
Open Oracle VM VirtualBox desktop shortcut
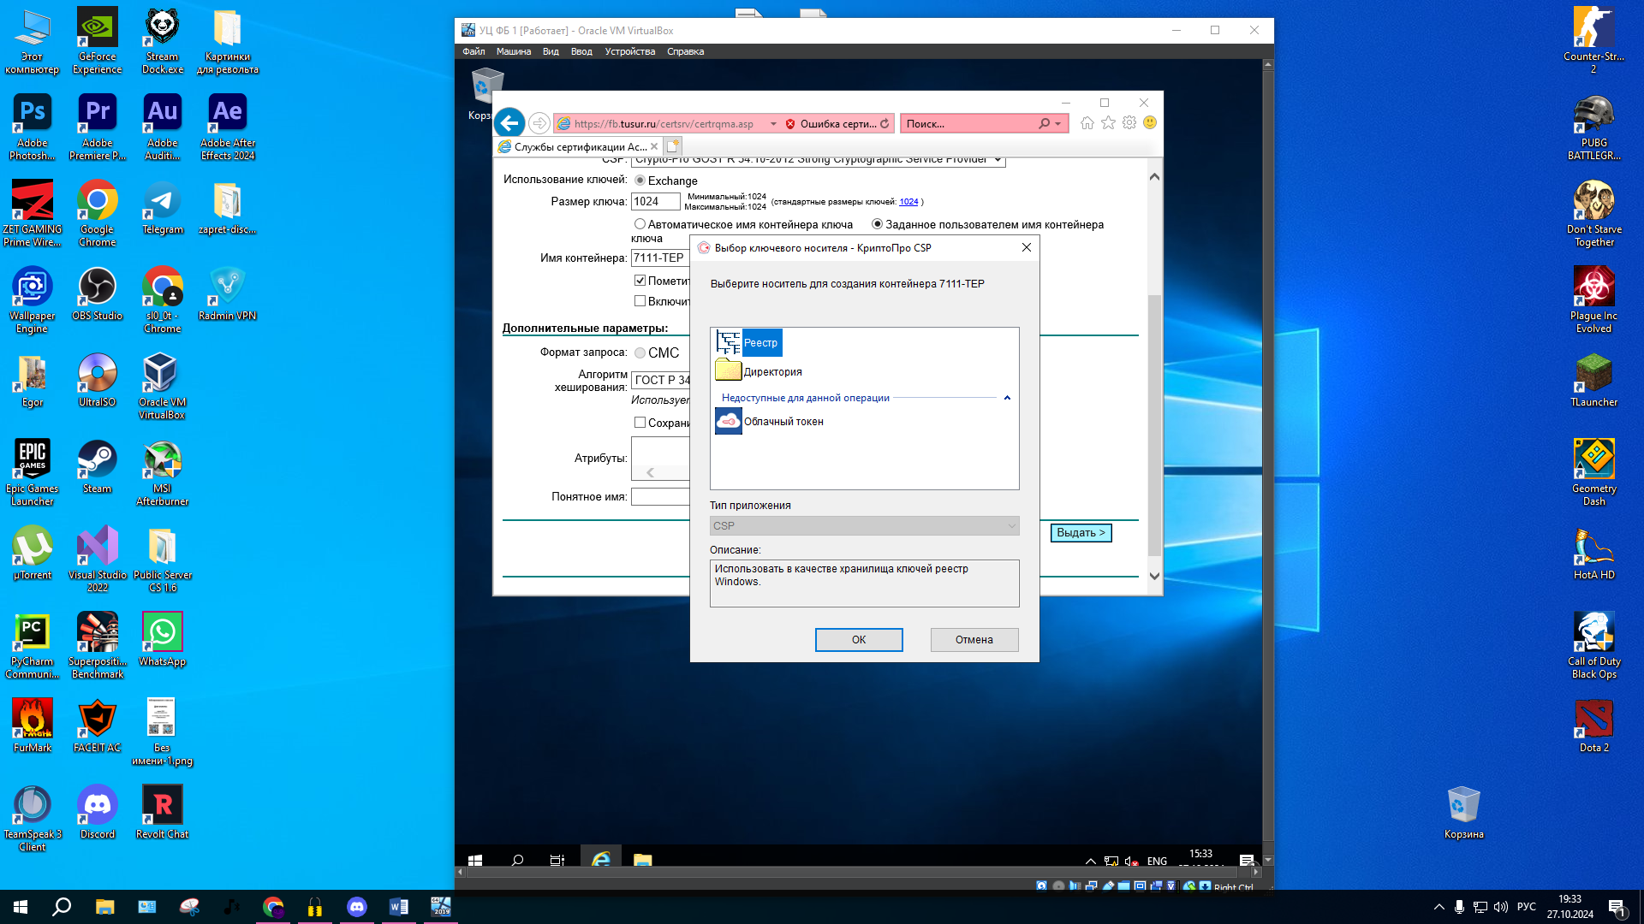[x=162, y=386]
